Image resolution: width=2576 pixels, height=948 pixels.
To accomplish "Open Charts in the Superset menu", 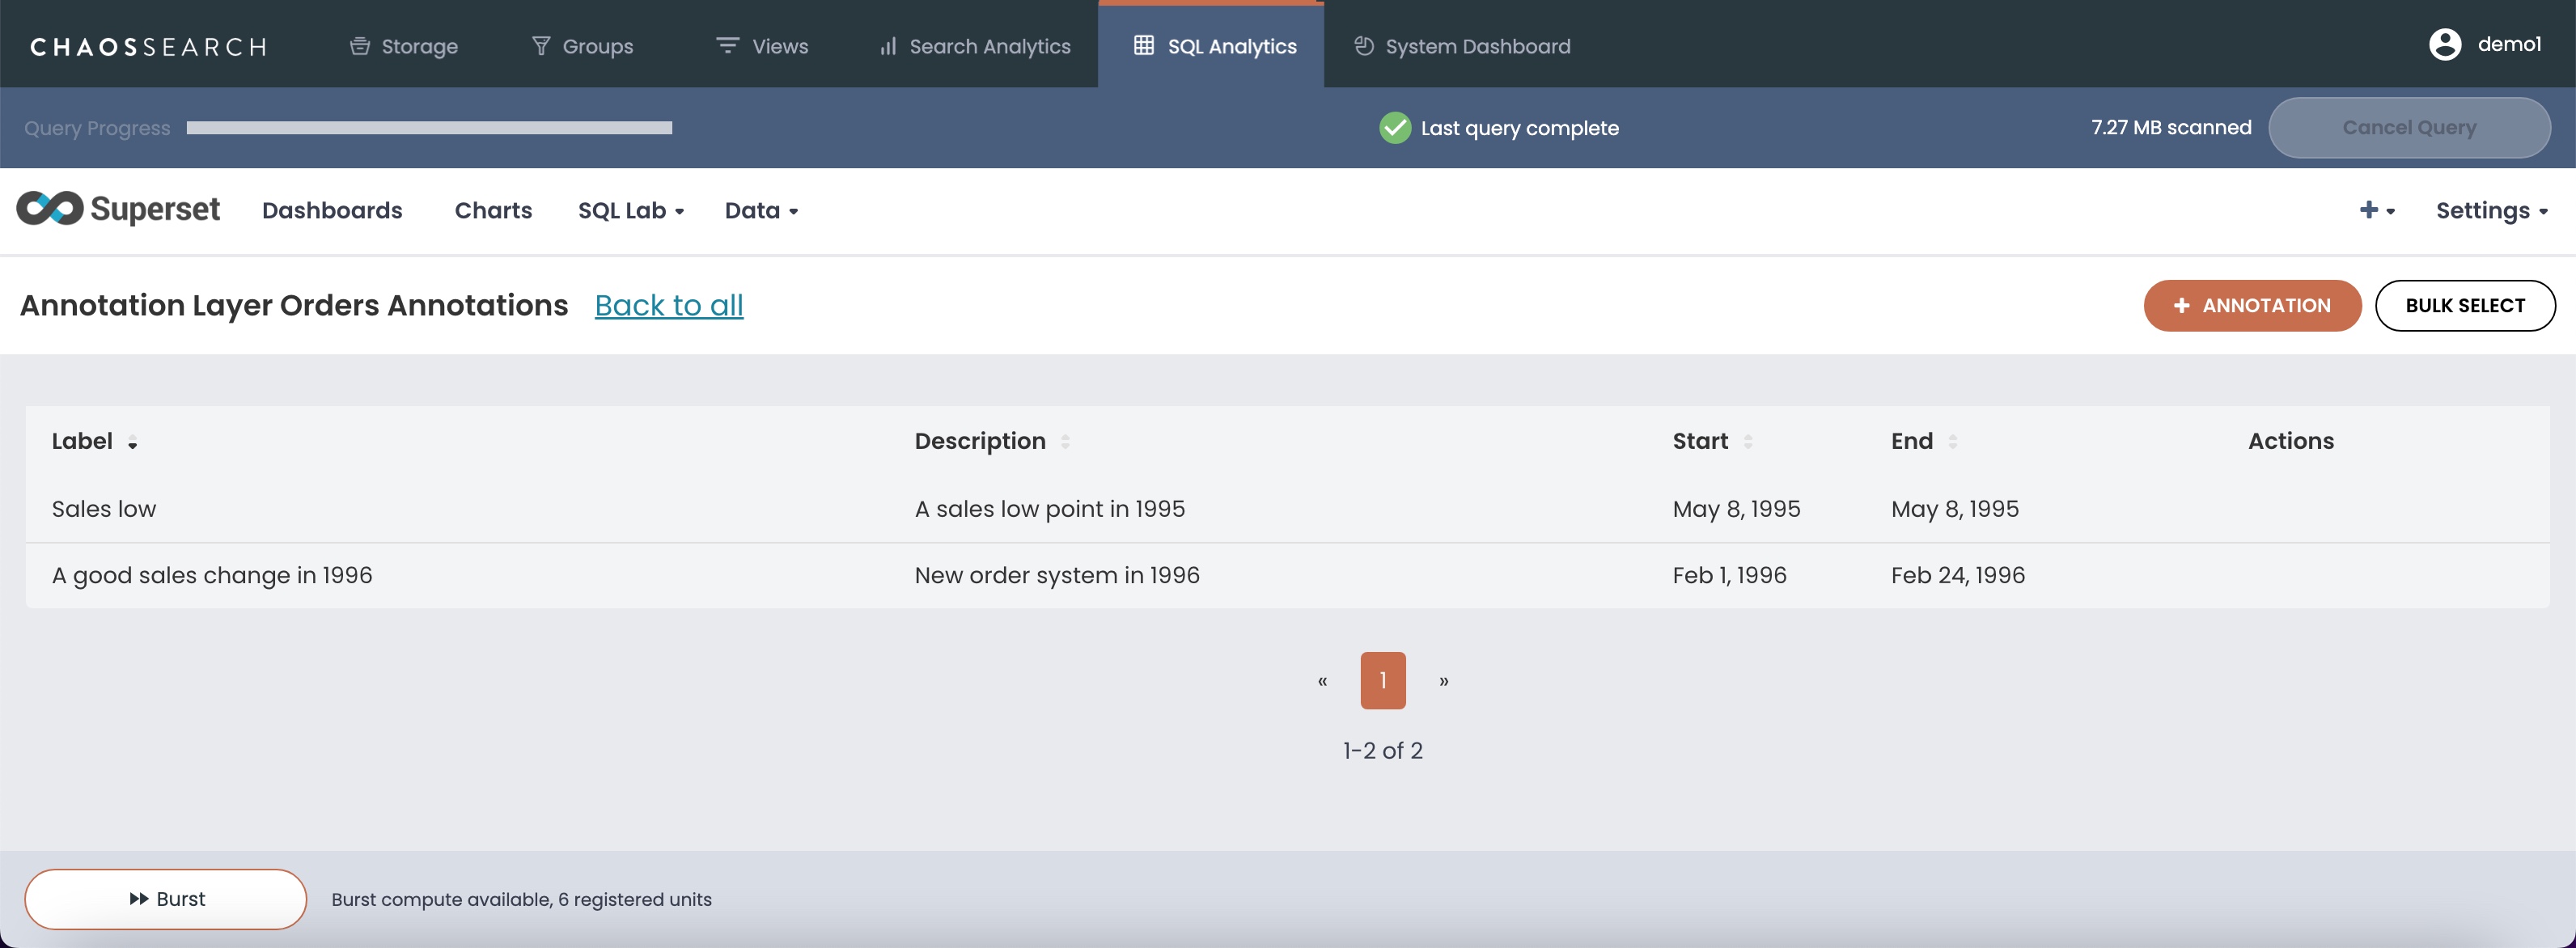I will 493,211.
